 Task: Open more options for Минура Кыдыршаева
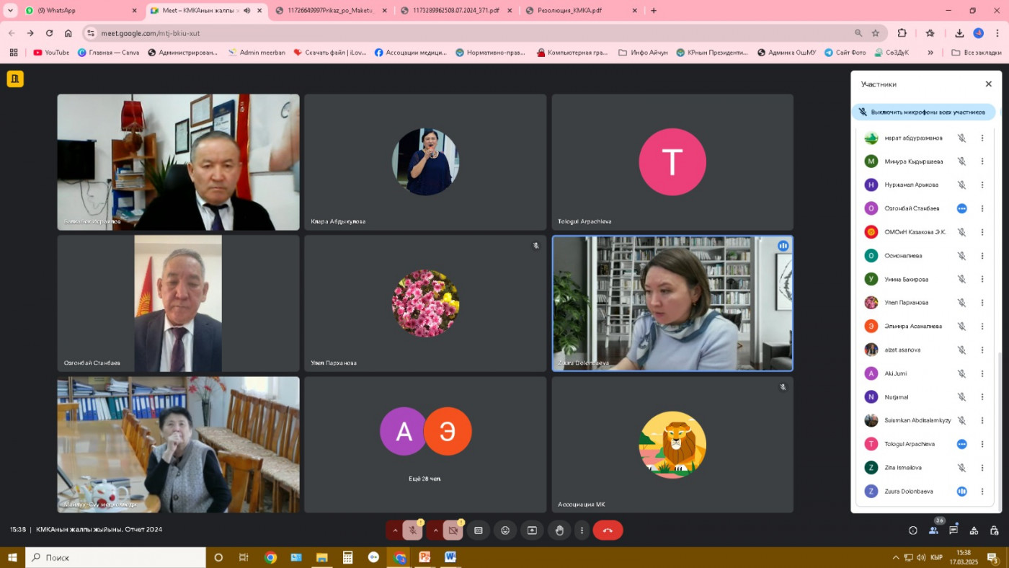point(982,161)
